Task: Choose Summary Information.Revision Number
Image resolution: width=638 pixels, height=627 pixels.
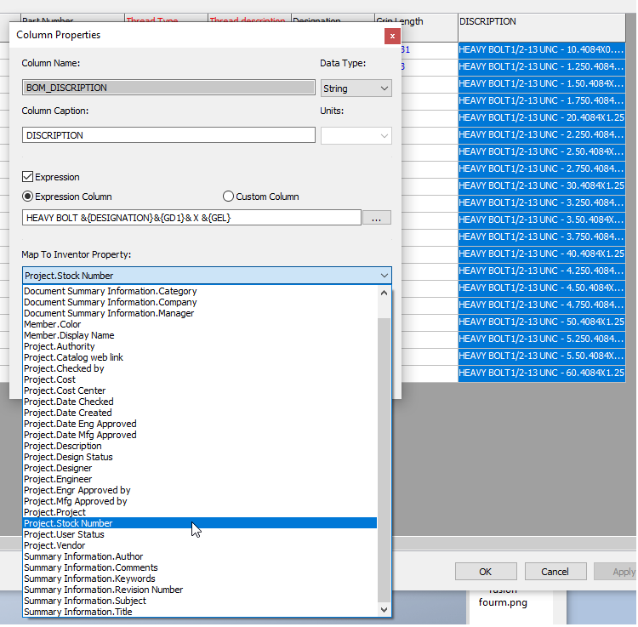Action: point(200,590)
